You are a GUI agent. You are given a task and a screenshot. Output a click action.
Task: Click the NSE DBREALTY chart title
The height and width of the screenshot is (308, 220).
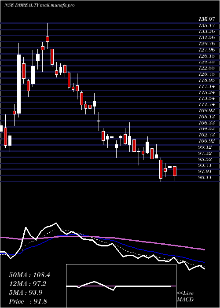(x=22, y=5)
